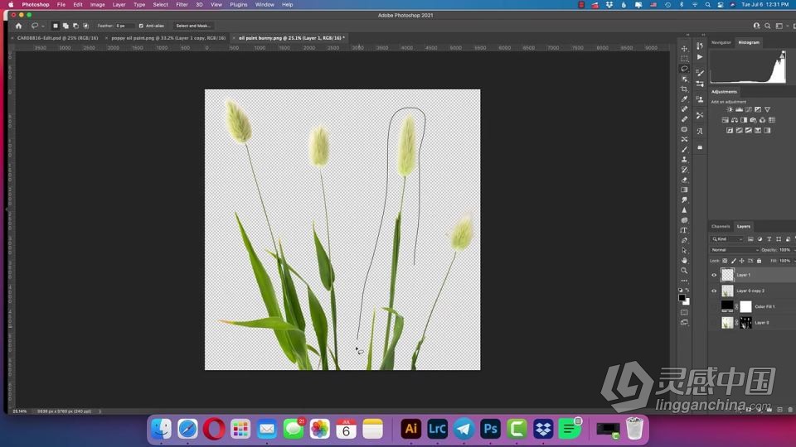Swap foreground and background colors
This screenshot has height=447, width=796.
point(687,290)
